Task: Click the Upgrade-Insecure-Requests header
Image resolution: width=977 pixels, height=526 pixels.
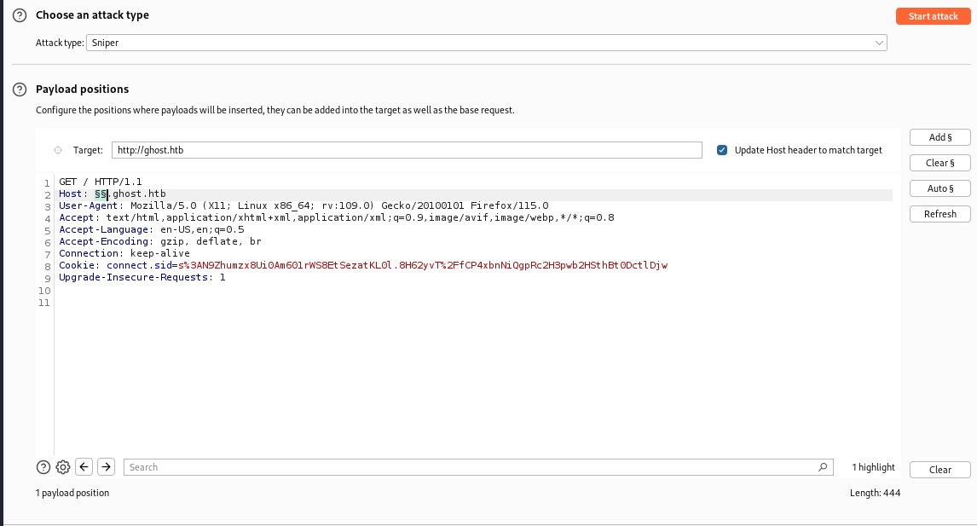Action: point(142,277)
